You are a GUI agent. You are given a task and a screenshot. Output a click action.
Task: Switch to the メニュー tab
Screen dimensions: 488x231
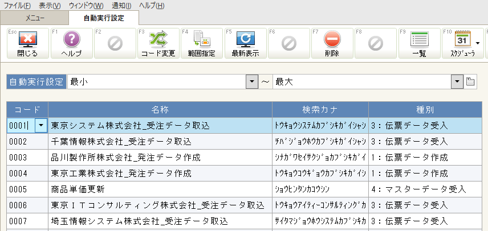tap(35, 18)
